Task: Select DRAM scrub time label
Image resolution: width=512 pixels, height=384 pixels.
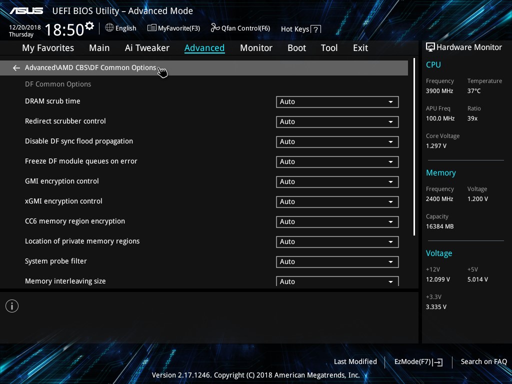Action: pyautogui.click(x=52, y=101)
